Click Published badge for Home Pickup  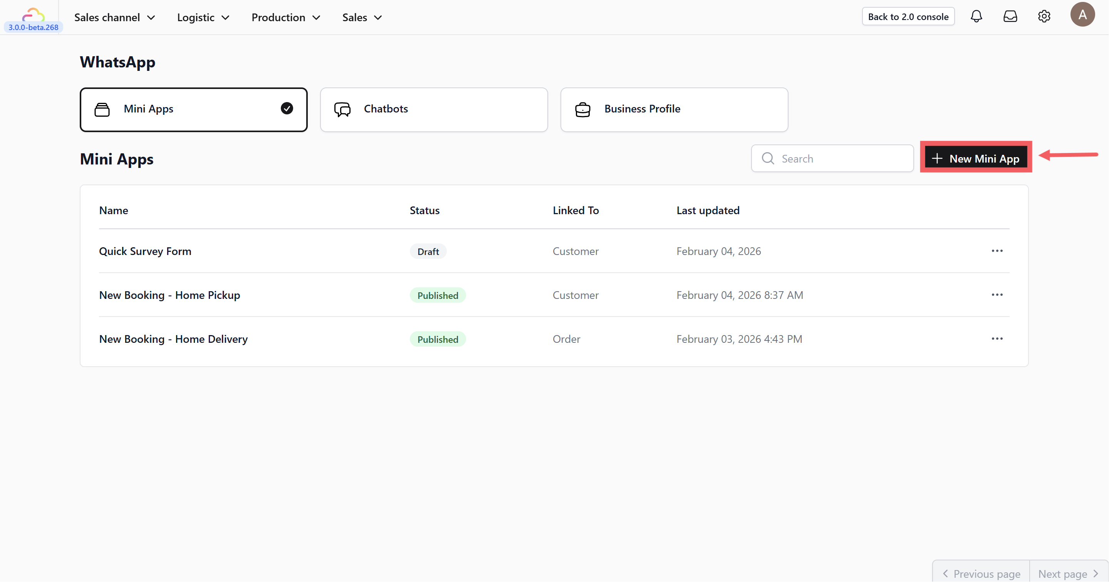tap(438, 295)
